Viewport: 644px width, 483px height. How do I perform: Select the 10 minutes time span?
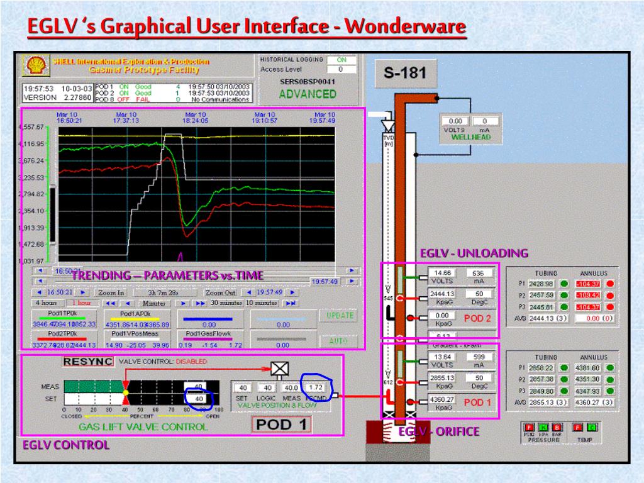point(261,303)
